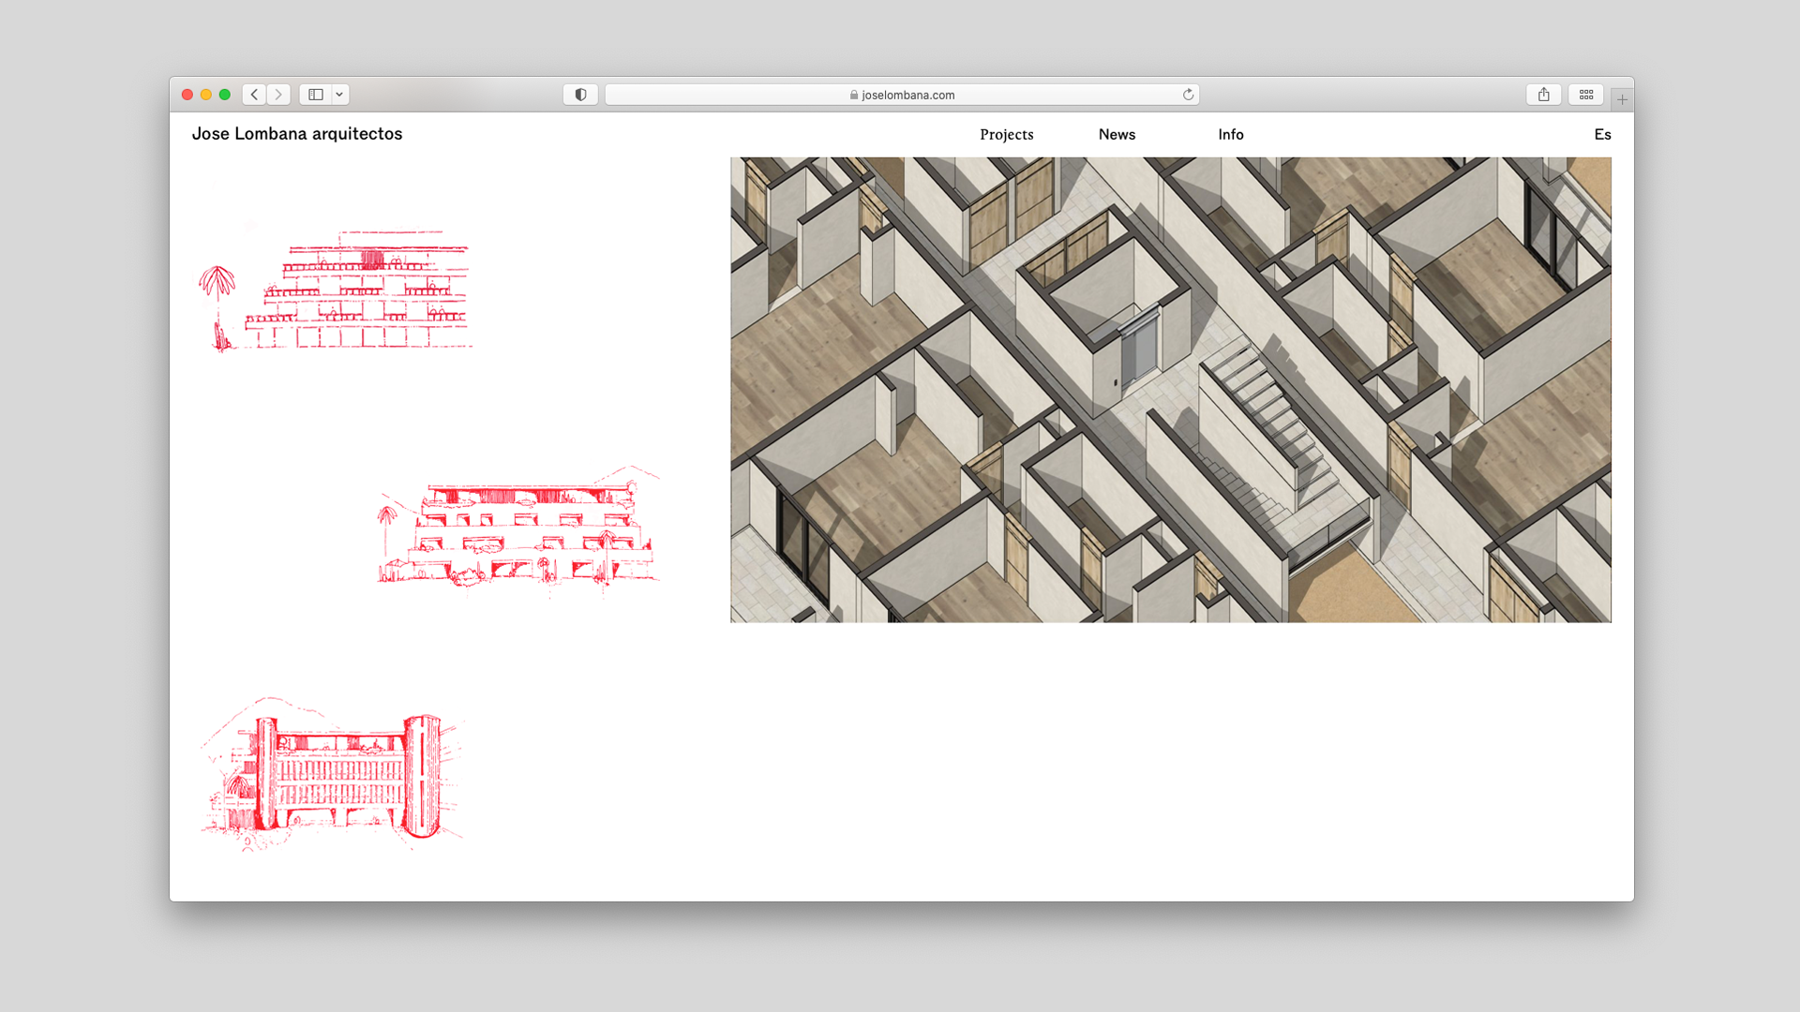Maximize the window with the green button
Image resolution: width=1800 pixels, height=1012 pixels.
[225, 95]
